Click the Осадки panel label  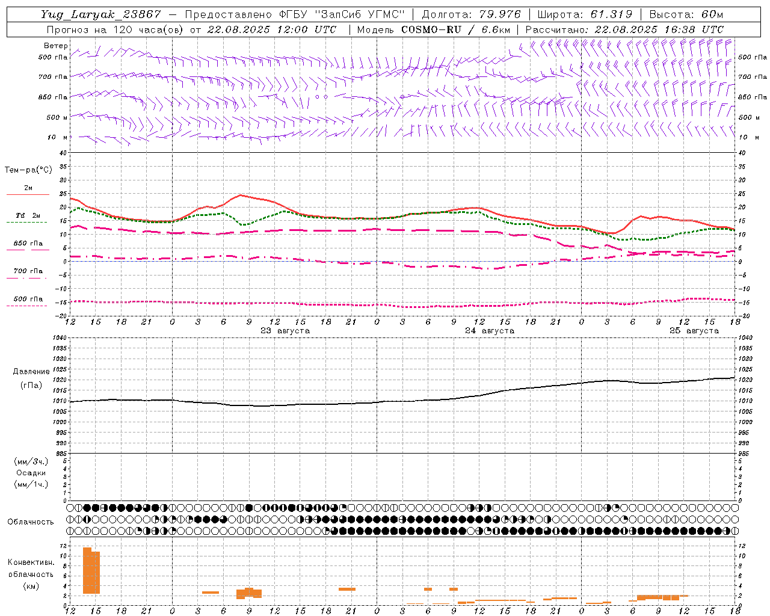32,473
